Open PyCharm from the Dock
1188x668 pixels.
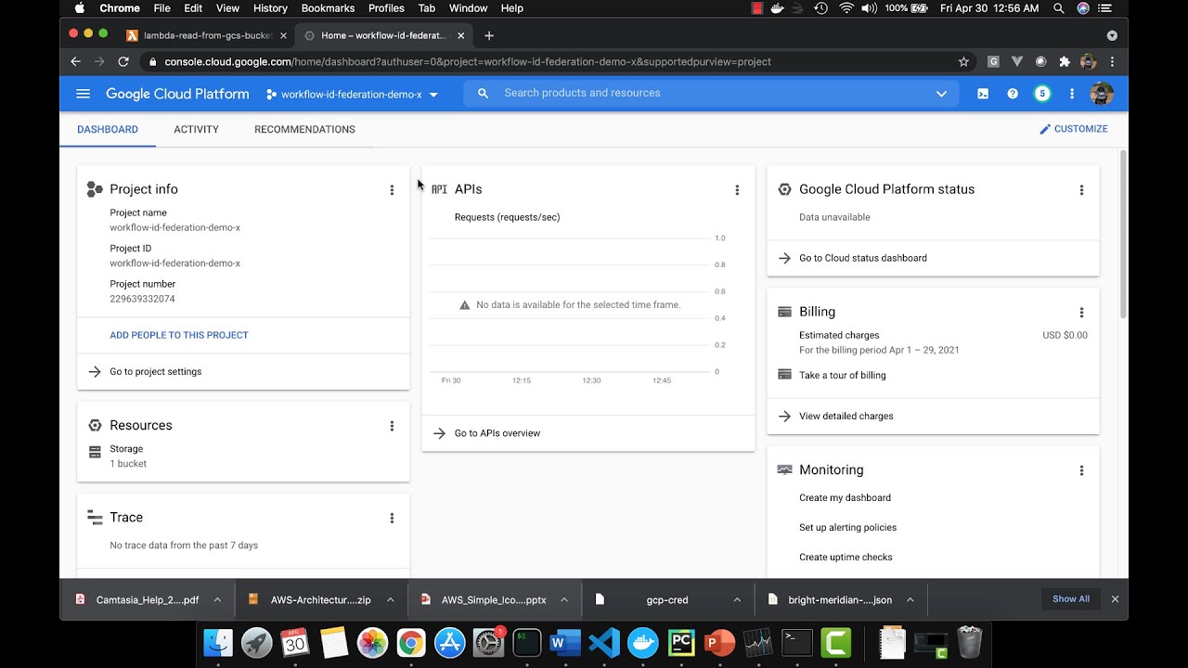click(x=681, y=642)
